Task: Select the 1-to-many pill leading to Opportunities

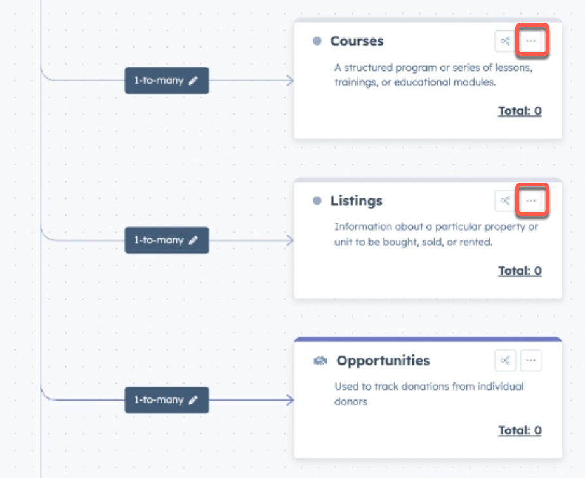Action: [x=166, y=400]
